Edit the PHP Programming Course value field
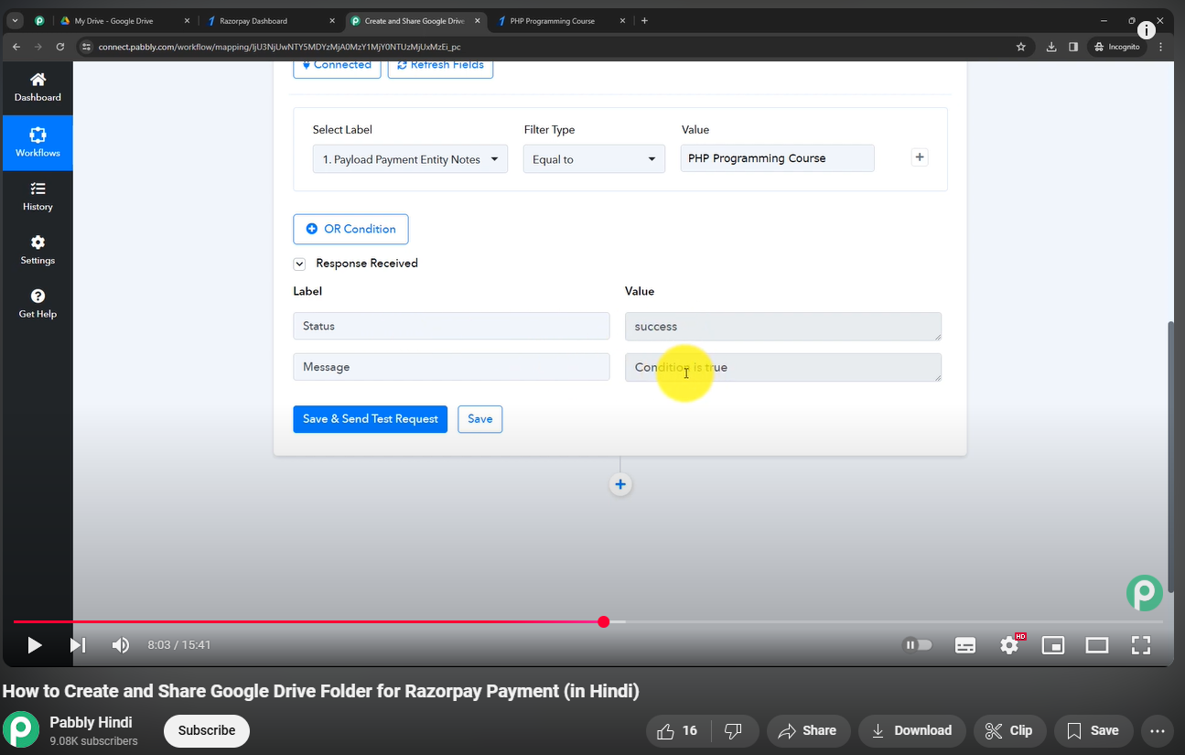The width and height of the screenshot is (1185, 755). [777, 158]
